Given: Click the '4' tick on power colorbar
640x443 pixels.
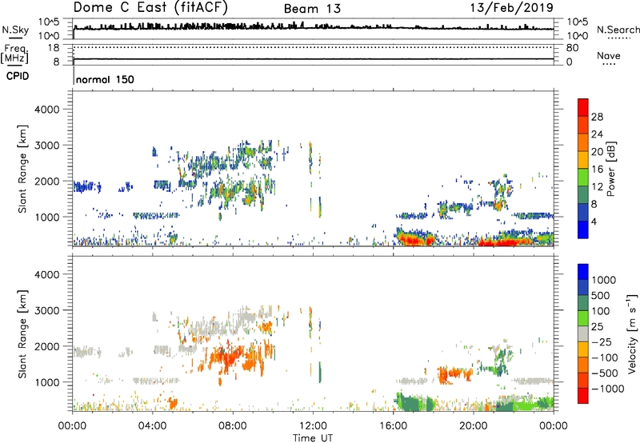Looking at the screenshot, I should pyautogui.click(x=594, y=221).
